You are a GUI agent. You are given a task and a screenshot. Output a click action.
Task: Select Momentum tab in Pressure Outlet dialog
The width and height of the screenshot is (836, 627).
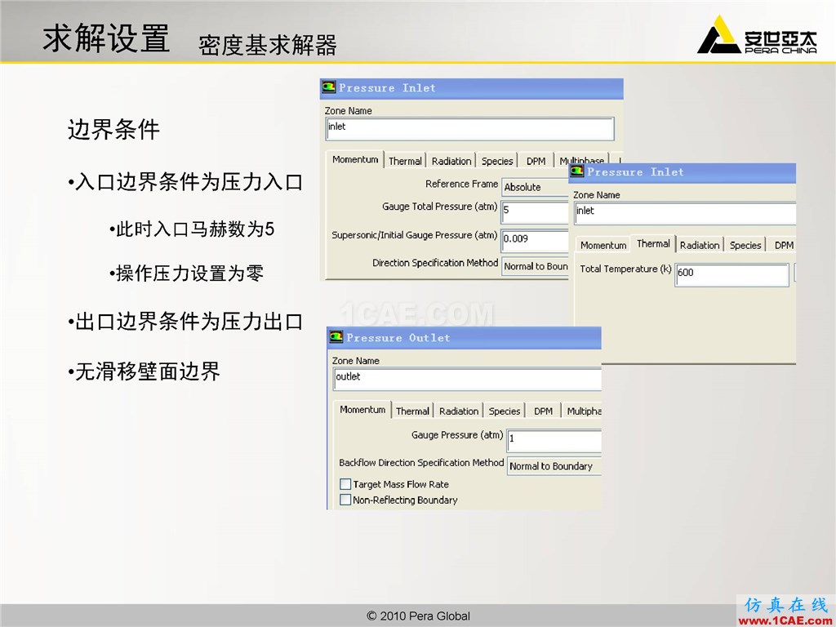(x=362, y=410)
